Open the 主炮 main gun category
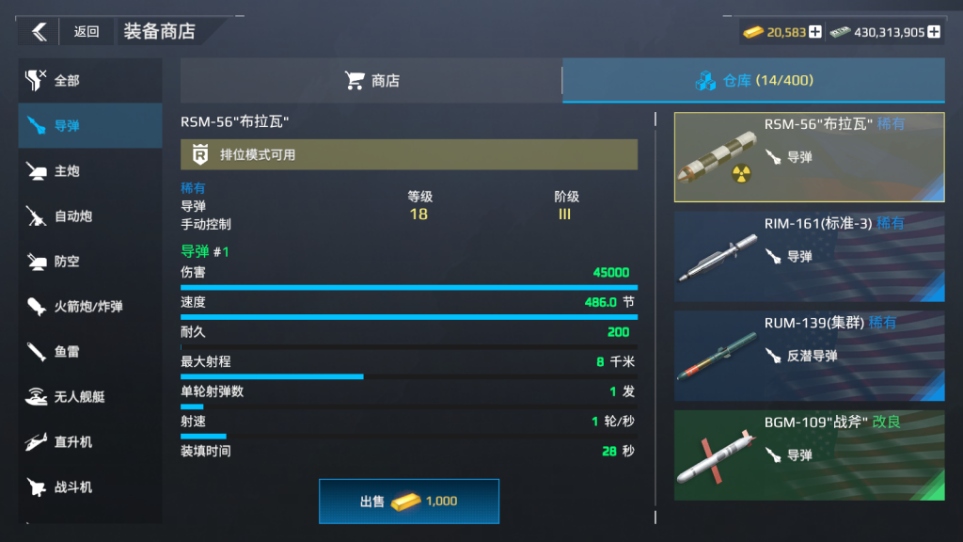 point(90,171)
